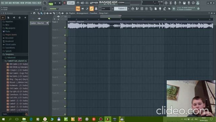The height and width of the screenshot is (122, 216).
Task: Click the question mark help icon
Action: (180, 3)
